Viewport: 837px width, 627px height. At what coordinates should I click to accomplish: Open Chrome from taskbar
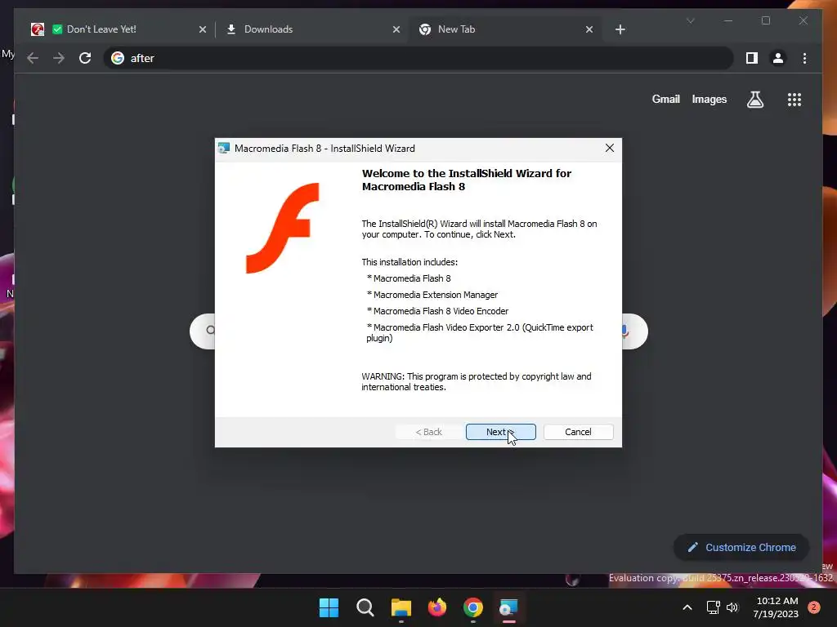(473, 607)
